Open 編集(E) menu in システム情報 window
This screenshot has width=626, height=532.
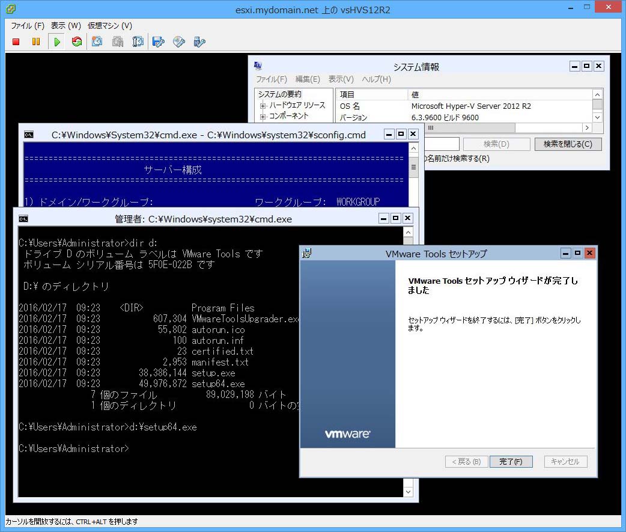point(308,79)
